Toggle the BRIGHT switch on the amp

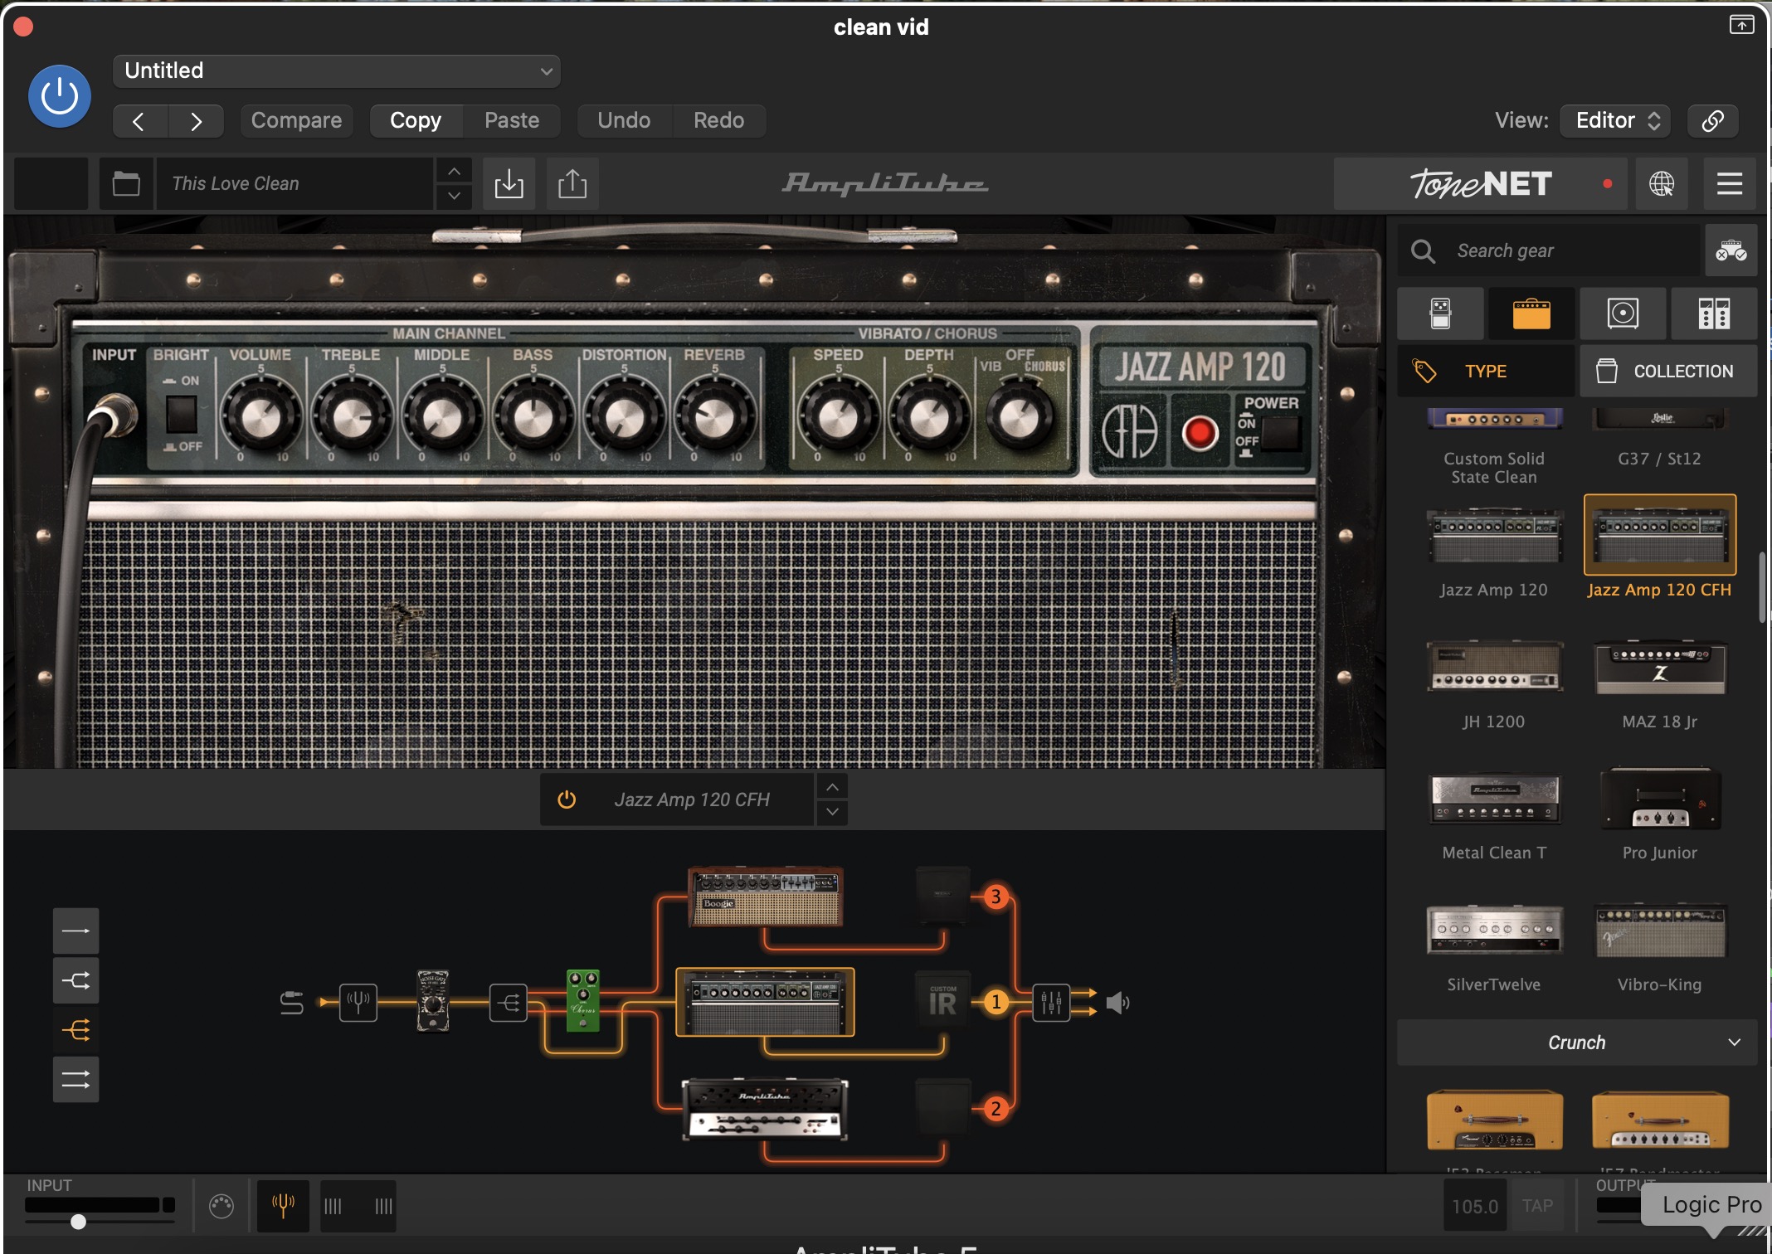pyautogui.click(x=181, y=414)
